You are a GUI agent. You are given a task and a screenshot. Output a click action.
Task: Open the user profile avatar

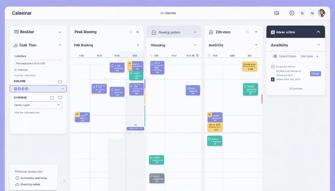coord(321,13)
